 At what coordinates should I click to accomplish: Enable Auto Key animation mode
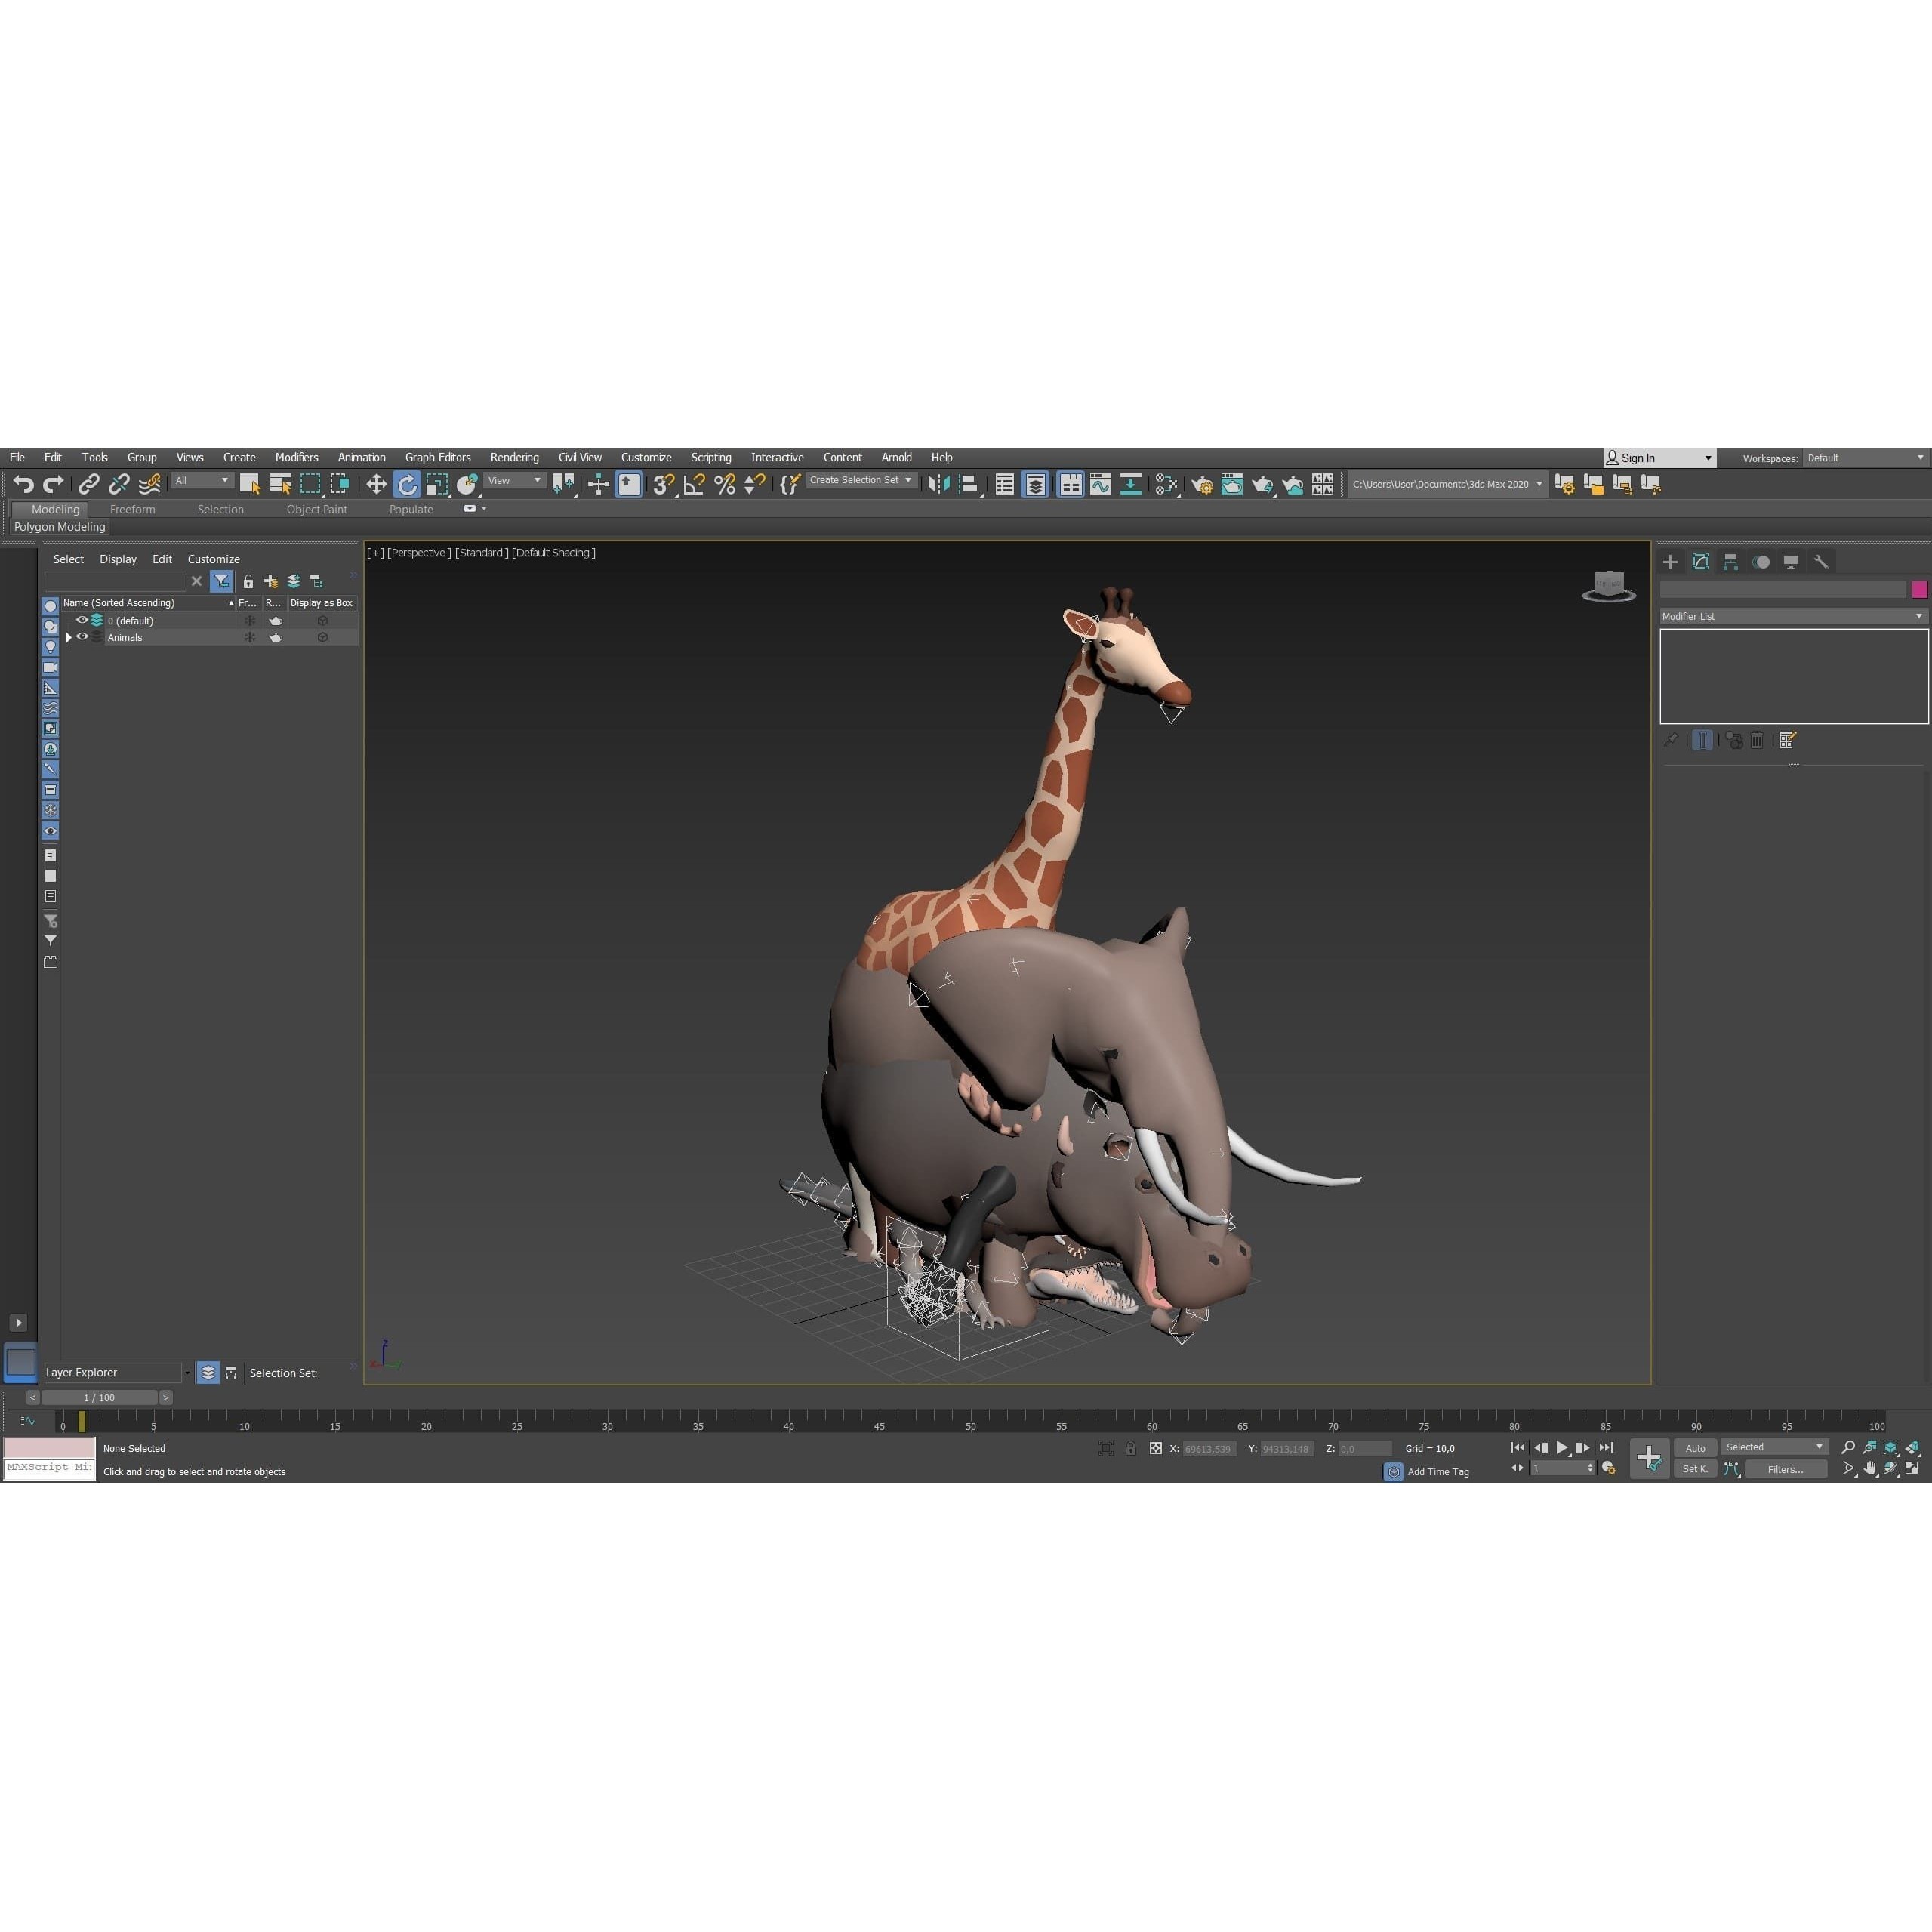[1696, 1449]
